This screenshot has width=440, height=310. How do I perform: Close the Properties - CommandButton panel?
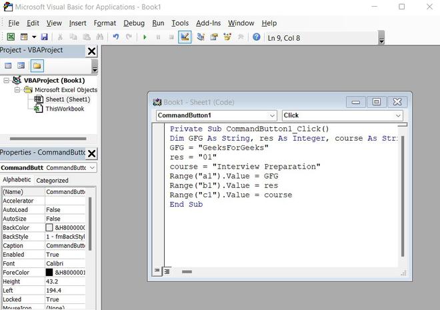[91, 153]
